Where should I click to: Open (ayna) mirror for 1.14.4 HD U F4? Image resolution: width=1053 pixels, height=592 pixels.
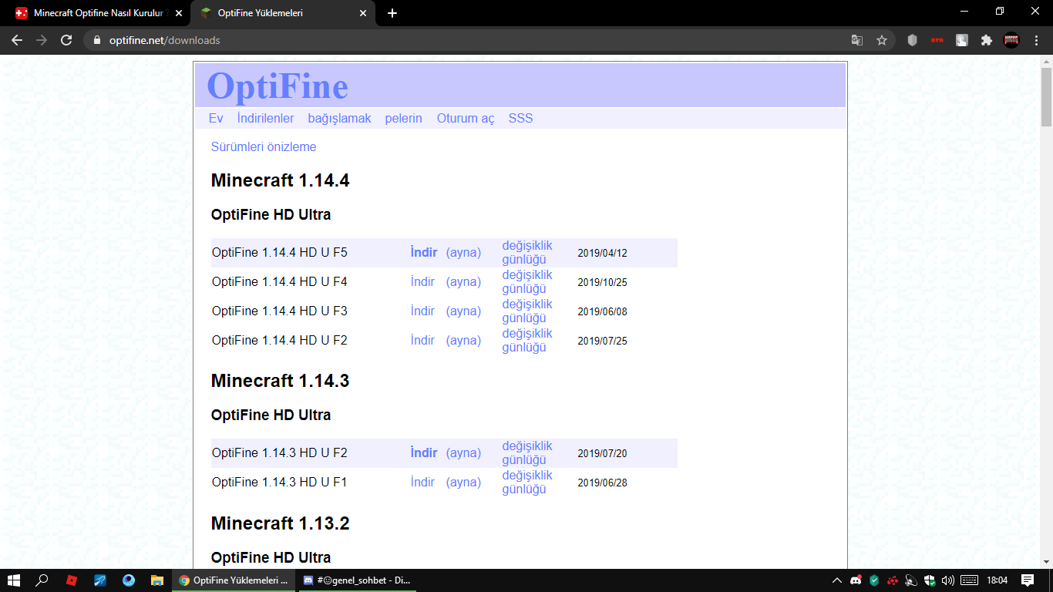[x=463, y=281]
